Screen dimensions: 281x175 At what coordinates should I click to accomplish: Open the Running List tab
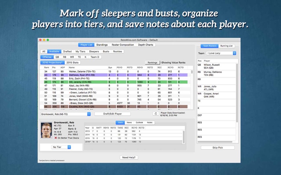(226, 46)
